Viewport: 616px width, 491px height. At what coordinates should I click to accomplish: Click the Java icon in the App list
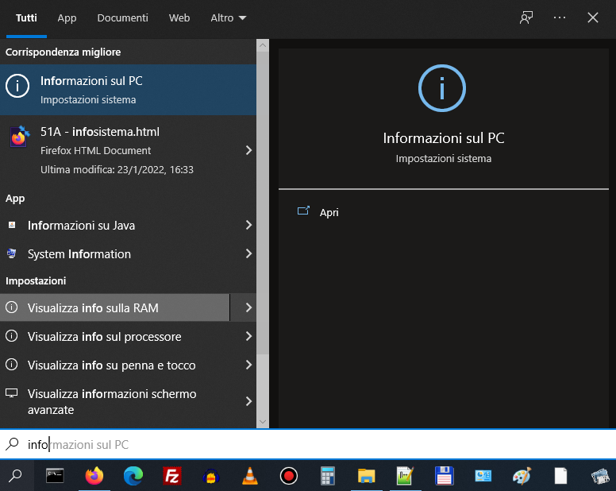(12, 225)
